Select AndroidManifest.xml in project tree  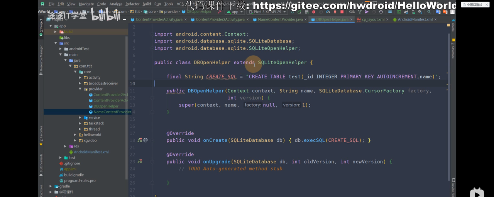91,152
